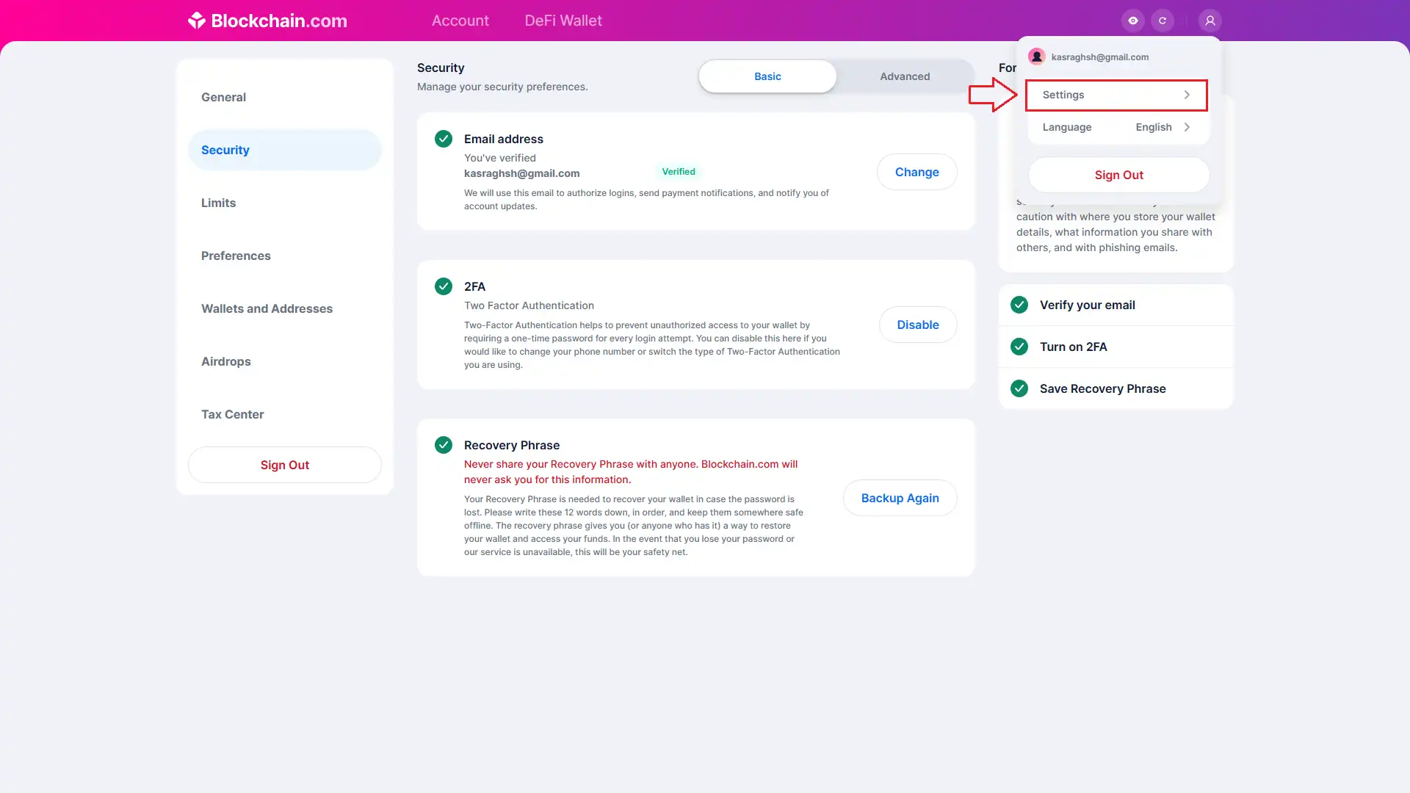Open Airdrops section in sidebar
Image resolution: width=1410 pixels, height=793 pixels.
tap(285, 361)
